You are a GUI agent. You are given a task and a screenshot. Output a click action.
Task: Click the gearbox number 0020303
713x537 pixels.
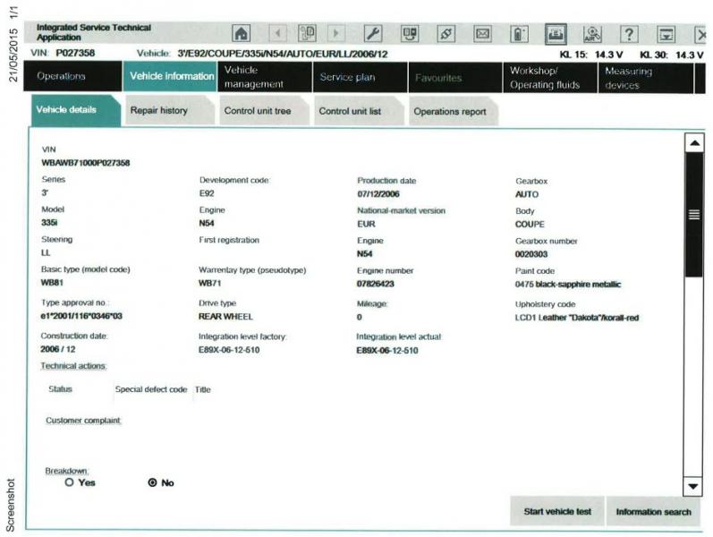click(531, 254)
